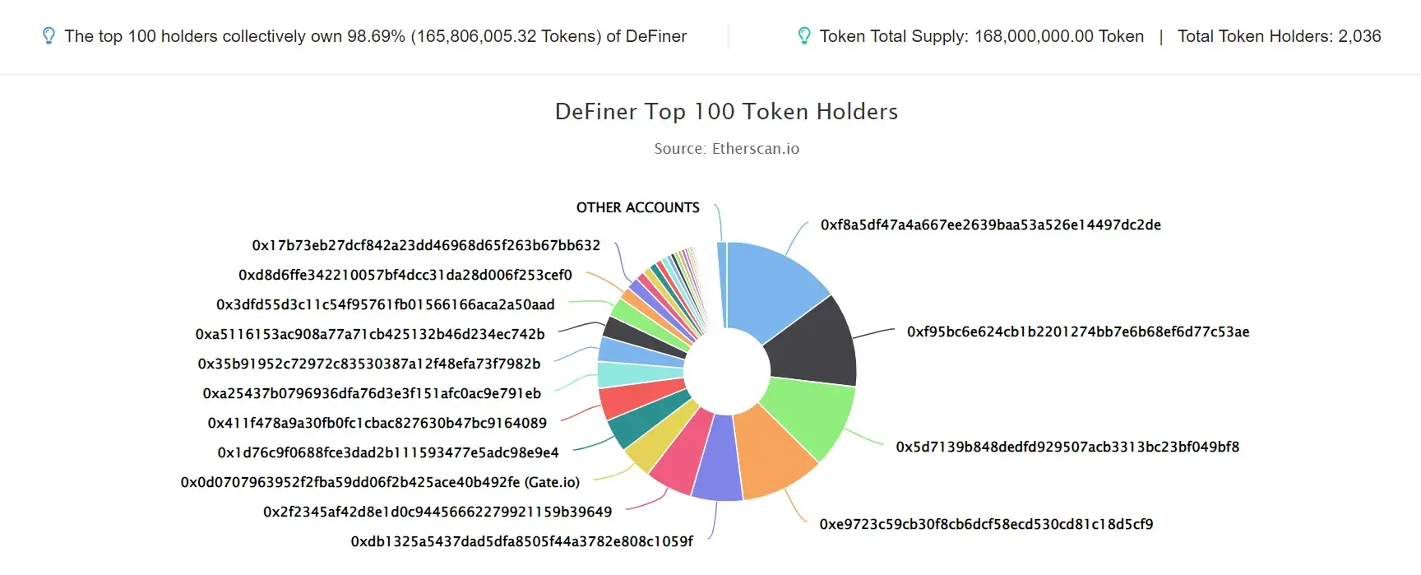Click address label 0xa25437b0796936dfa76d3e3f151afc0ac9e791eb
Image resolution: width=1421 pixels, height=575 pixels.
(372, 393)
